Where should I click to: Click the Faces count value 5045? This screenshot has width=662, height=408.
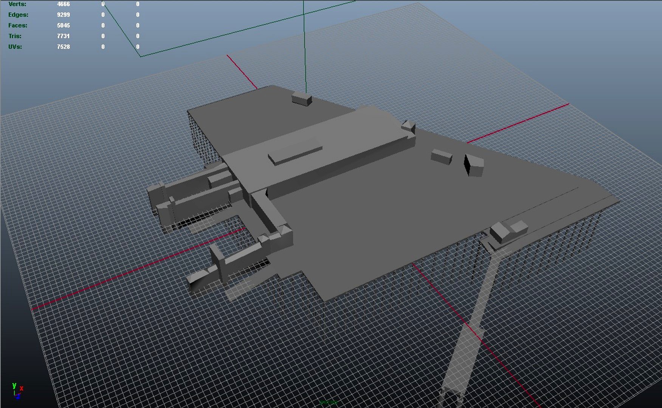[x=63, y=25]
